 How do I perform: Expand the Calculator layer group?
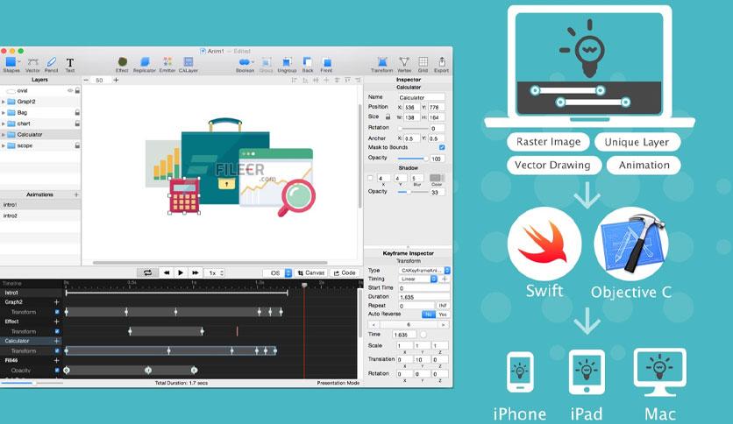point(4,135)
